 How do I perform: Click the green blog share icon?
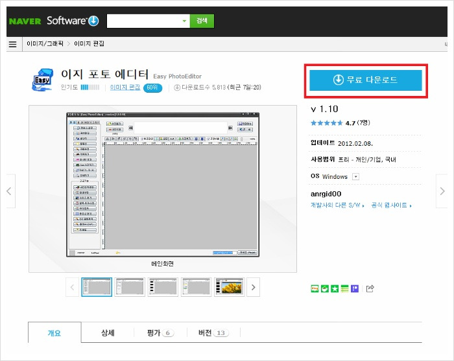click(x=315, y=288)
